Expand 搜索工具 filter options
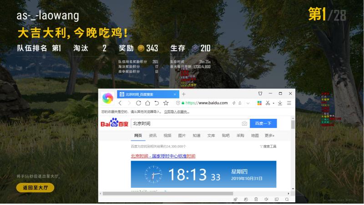The height and width of the screenshot is (205, 364). click(x=268, y=146)
